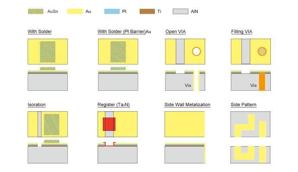Select the brown Ti legend swatch
This screenshot has height=172, width=298.
(x=146, y=11)
